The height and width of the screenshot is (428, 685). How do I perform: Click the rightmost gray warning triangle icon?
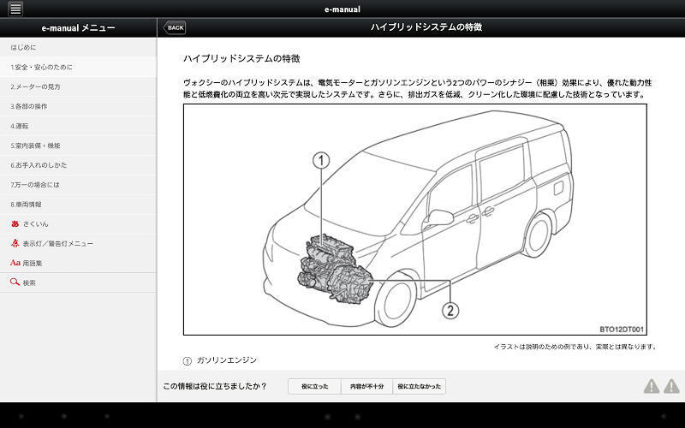671,386
